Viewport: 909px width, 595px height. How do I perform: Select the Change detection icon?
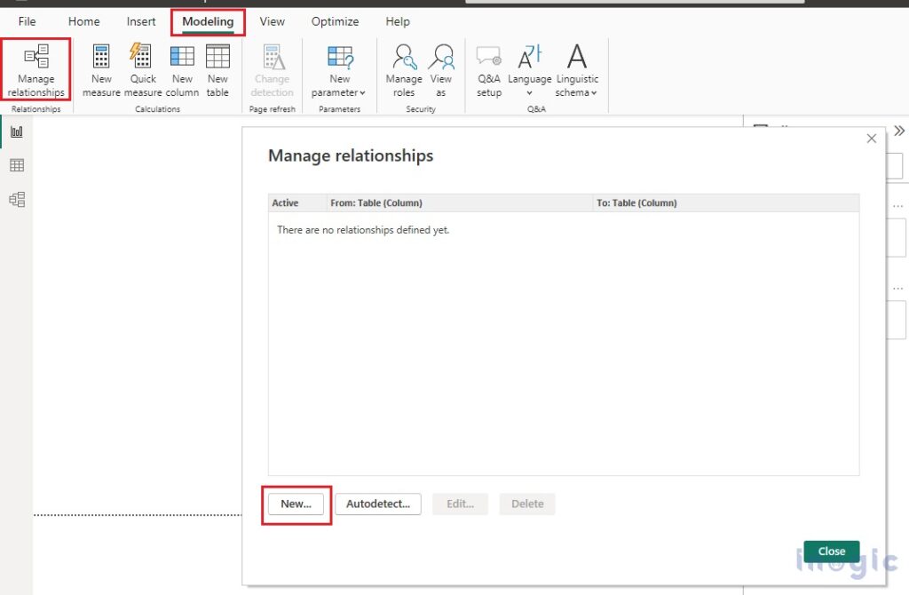click(272, 71)
